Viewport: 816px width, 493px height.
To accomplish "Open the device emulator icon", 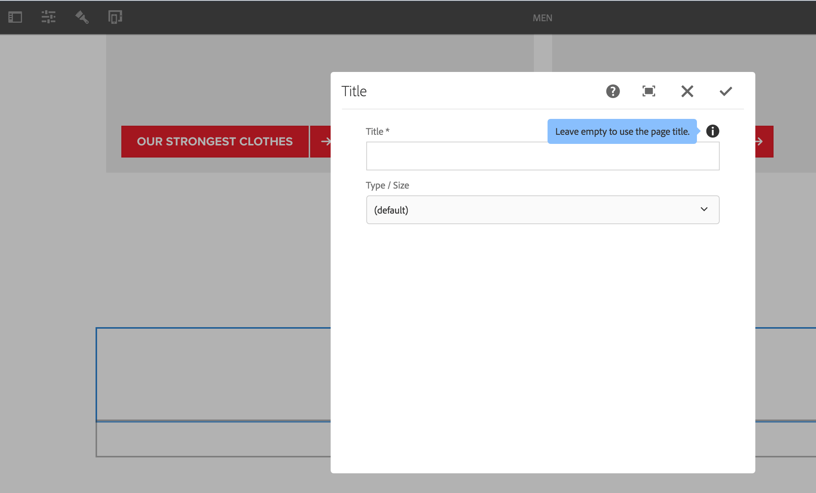I will [115, 17].
